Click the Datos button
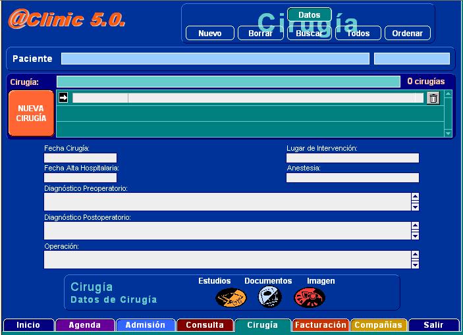This screenshot has height=335, width=463. [309, 14]
